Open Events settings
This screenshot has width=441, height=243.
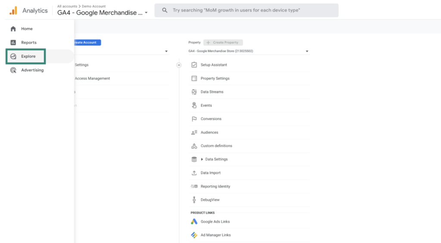206,105
